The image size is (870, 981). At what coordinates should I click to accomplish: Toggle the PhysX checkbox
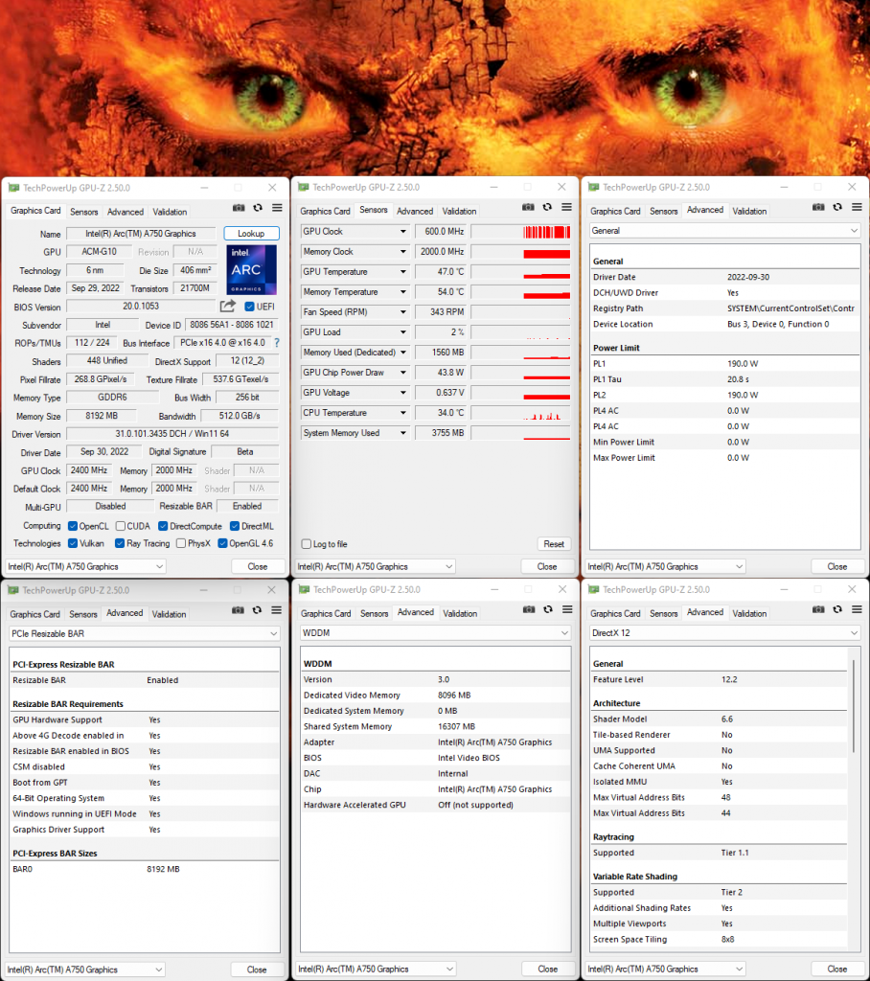(181, 543)
